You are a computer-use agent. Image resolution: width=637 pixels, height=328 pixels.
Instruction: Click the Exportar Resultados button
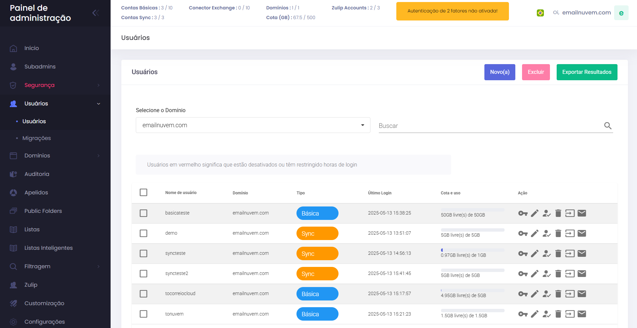pos(587,72)
